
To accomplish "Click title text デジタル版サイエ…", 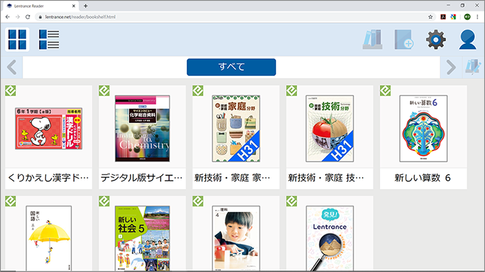I will tap(142, 178).
